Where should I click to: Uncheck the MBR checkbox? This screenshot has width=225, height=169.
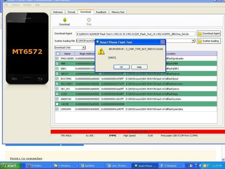[x=57, y=64]
